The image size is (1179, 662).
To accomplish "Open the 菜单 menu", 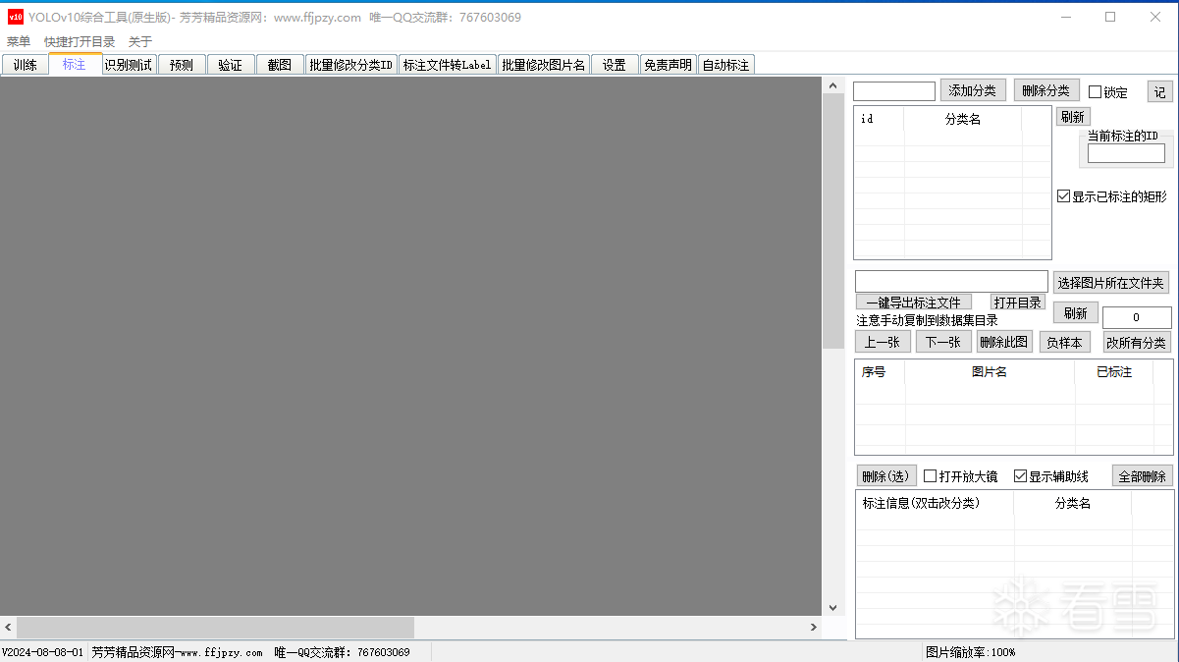I will click(x=19, y=42).
